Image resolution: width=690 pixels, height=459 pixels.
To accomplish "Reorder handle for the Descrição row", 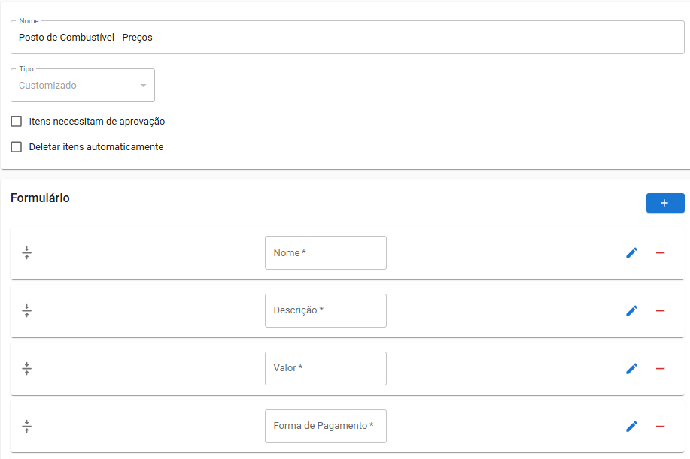I will pyautogui.click(x=27, y=310).
